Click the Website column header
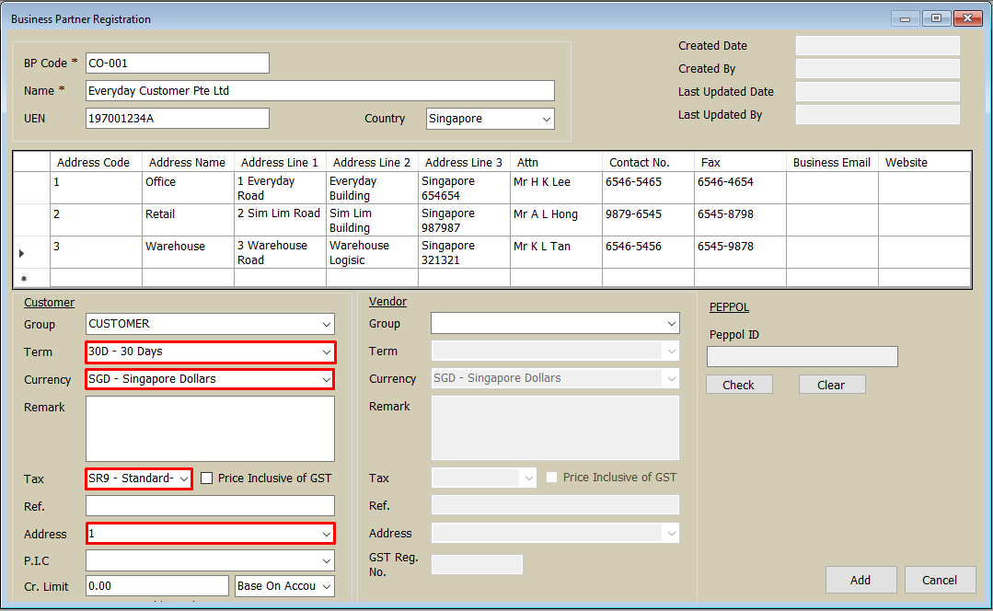Image resolution: width=993 pixels, height=611 pixels. tap(925, 162)
